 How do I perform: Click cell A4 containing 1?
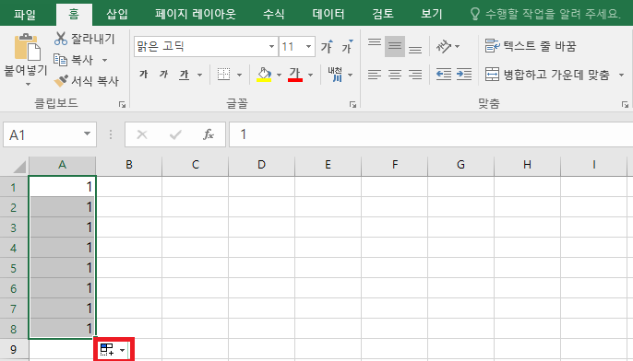point(62,248)
